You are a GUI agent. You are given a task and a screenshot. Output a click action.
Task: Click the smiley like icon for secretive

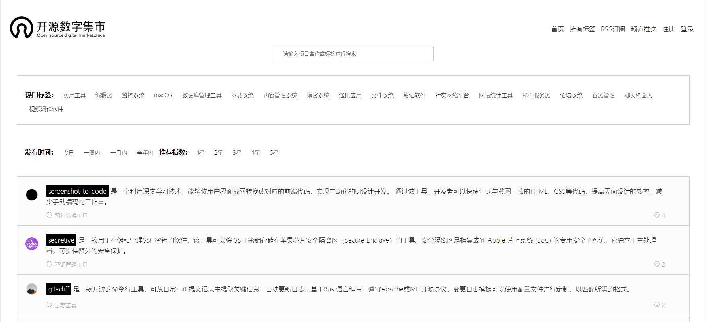pyautogui.click(x=657, y=264)
